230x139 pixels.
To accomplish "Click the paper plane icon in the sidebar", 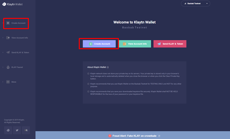I will click(8, 52).
